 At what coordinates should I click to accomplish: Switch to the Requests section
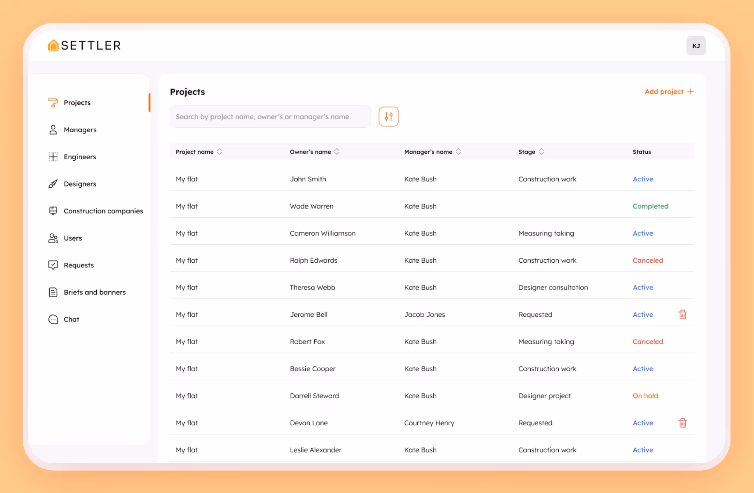point(78,265)
